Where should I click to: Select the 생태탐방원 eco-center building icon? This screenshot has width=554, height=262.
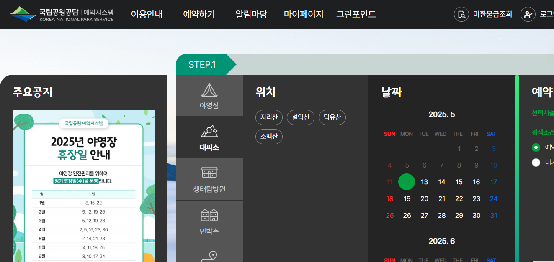click(x=209, y=179)
